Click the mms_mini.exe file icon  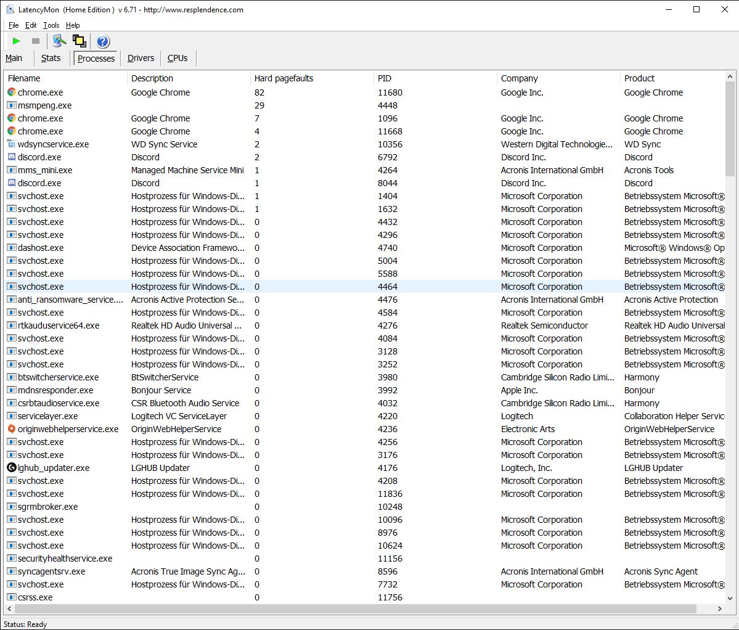tap(12, 170)
